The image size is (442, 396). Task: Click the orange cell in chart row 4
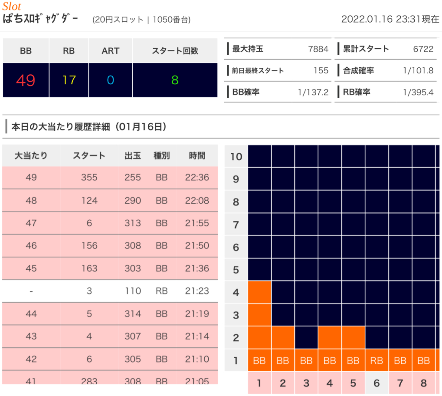pos(259,292)
